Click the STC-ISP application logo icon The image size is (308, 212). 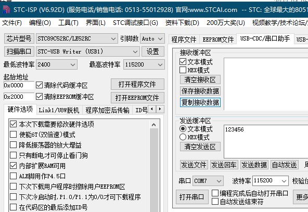coord(6,9)
